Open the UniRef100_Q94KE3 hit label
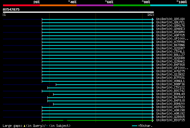Screen dimensions: 190x128 [170, 29]
